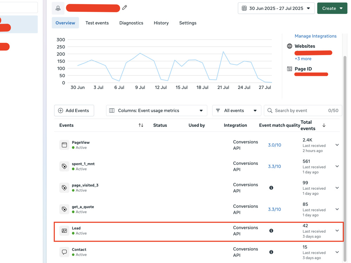Click the Add Events button
This screenshot has width=351, height=263.
(x=74, y=110)
